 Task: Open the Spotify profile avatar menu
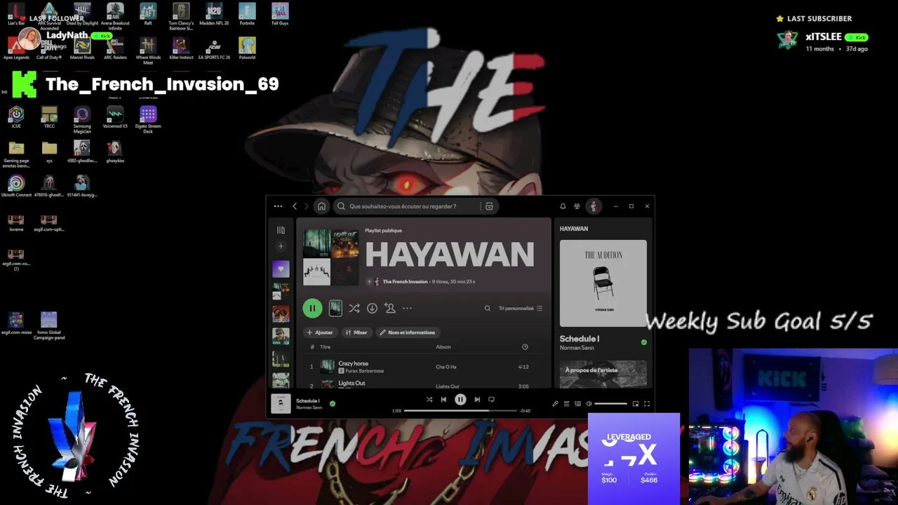click(594, 206)
